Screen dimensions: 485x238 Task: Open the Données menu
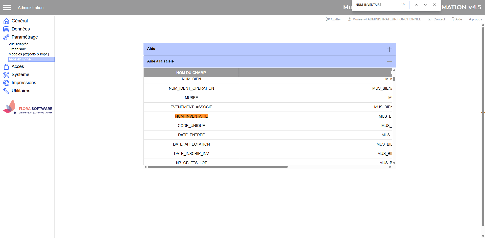21,29
